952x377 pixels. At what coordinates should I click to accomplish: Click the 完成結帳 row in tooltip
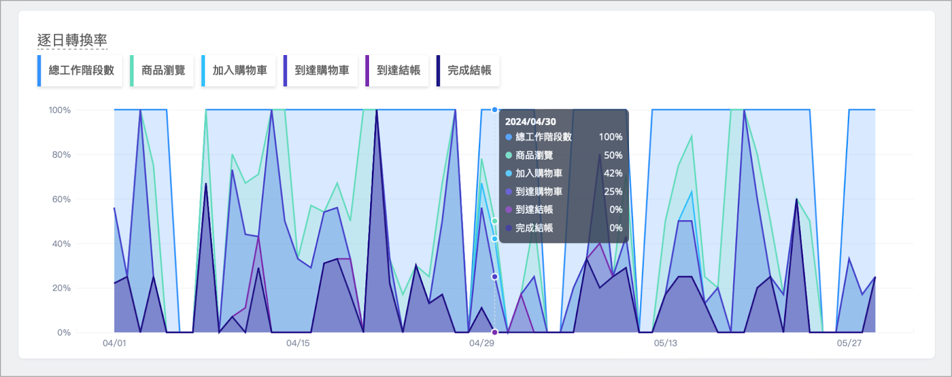pos(563,228)
